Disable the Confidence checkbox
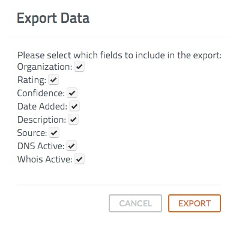The height and width of the screenshot is (225, 239). click(72, 93)
